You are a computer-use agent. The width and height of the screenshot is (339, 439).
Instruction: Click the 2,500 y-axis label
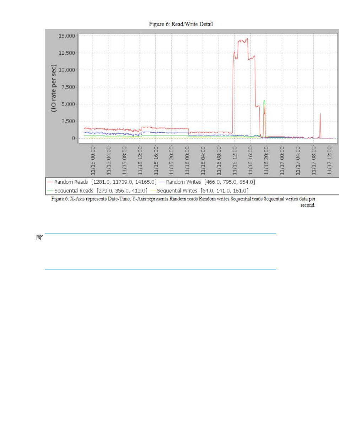(x=68, y=121)
